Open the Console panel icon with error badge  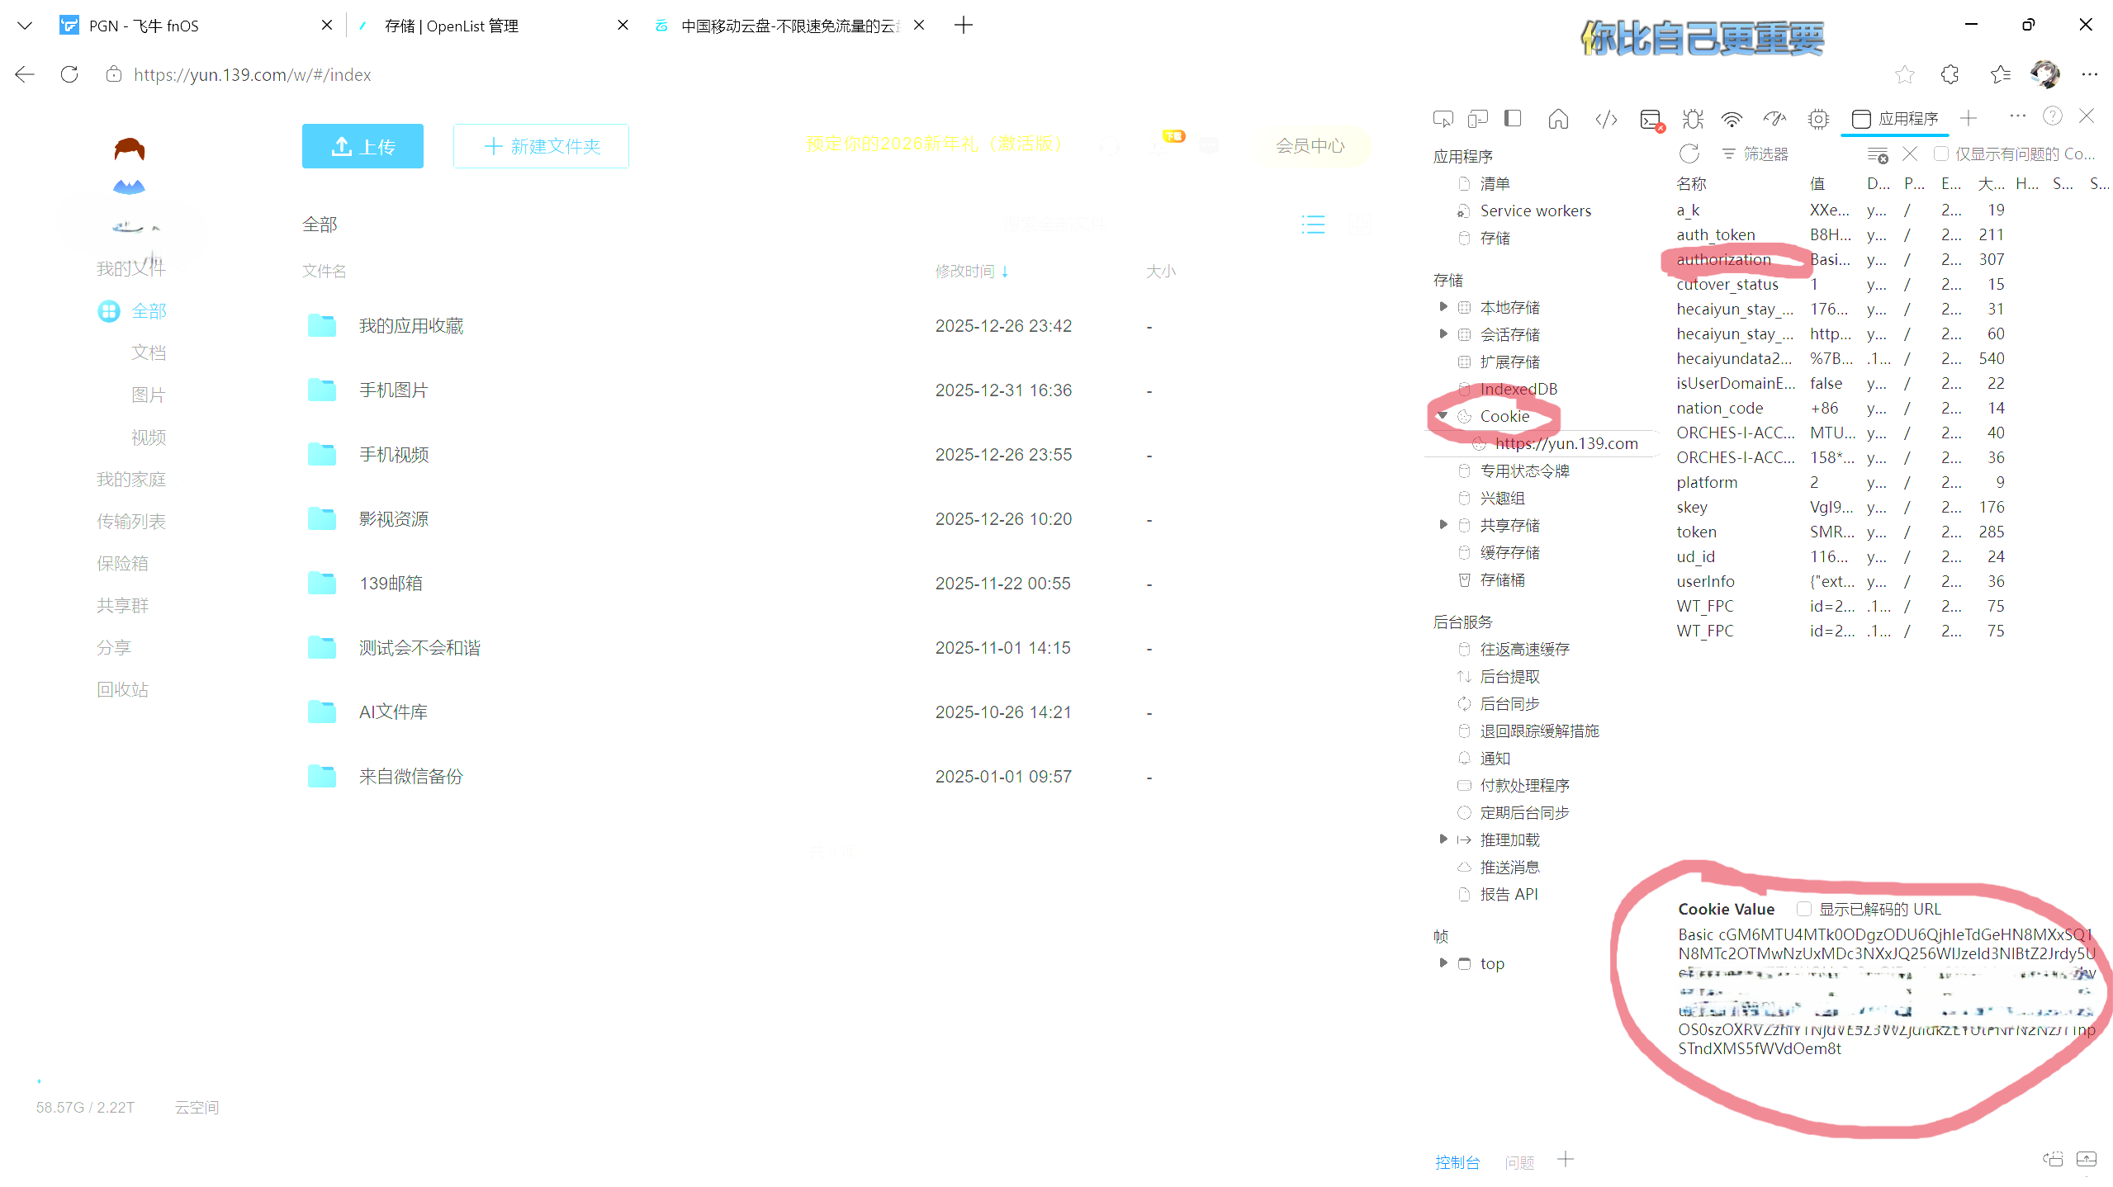click(x=1651, y=119)
